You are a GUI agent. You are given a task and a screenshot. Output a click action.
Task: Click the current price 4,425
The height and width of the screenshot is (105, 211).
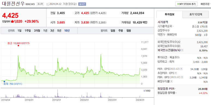pyautogui.click(x=10, y=16)
